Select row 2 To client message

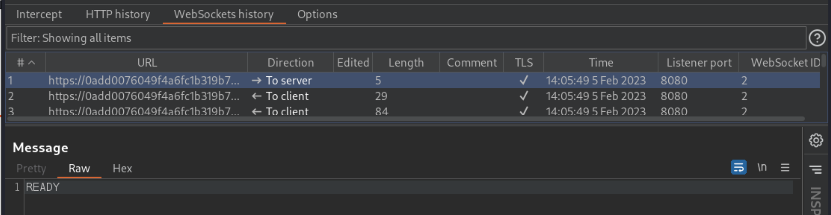point(412,96)
